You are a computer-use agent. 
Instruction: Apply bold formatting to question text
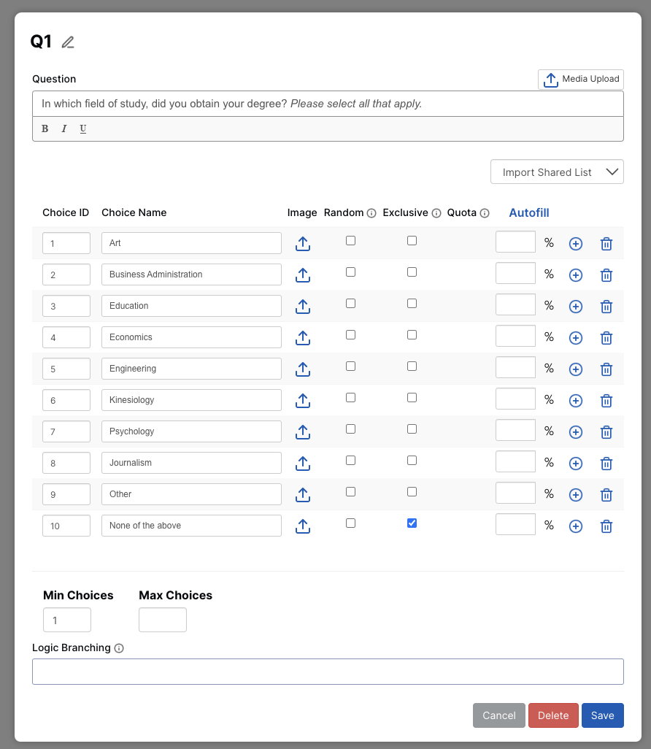click(45, 129)
